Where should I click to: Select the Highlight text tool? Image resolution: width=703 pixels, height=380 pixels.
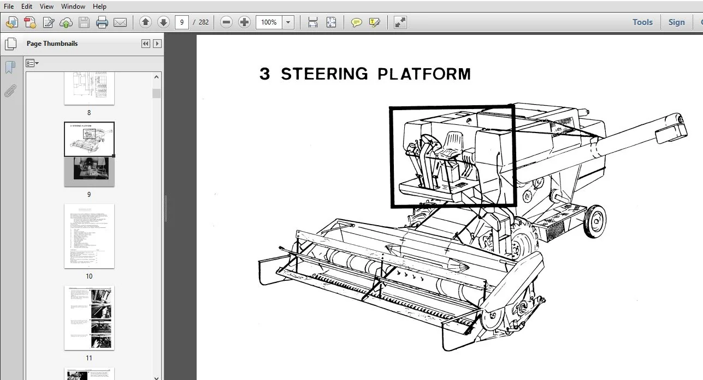click(x=374, y=22)
